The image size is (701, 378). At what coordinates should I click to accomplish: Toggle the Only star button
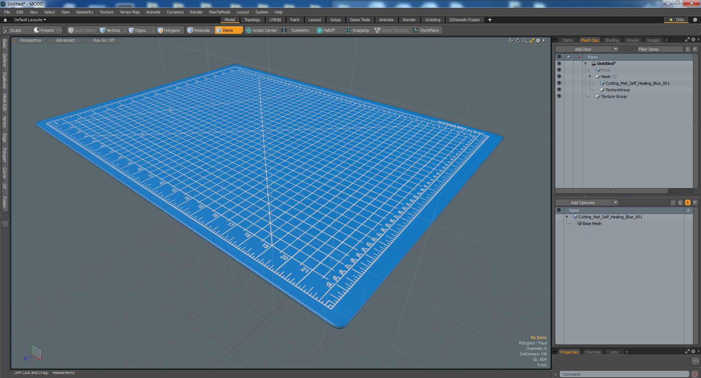coord(677,20)
